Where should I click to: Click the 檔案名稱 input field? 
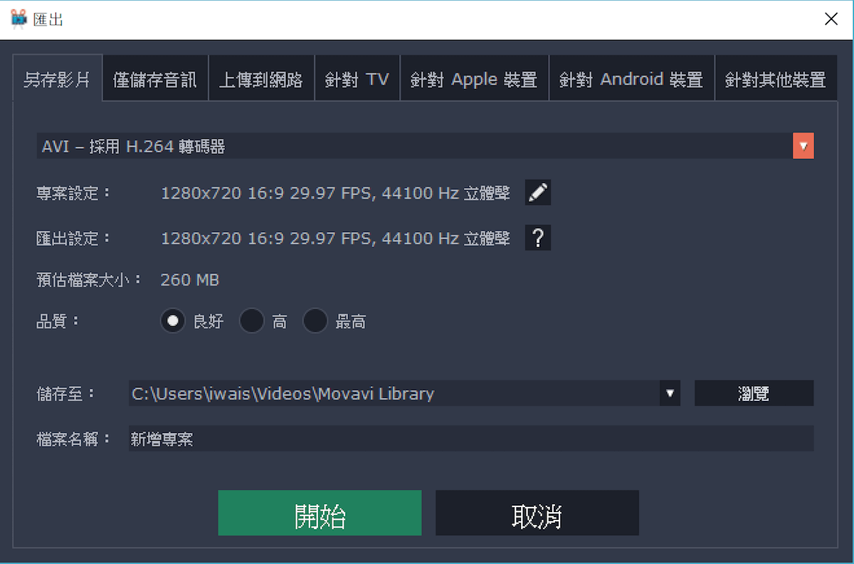pos(470,438)
